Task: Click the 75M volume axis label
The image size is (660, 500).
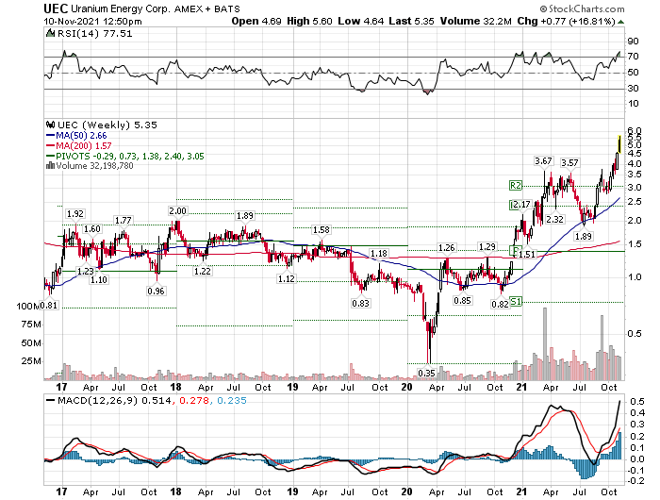Action: pos(31,325)
